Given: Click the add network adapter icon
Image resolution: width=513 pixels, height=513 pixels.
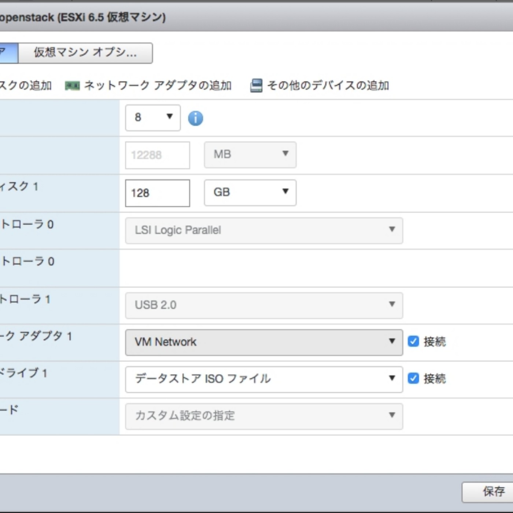Looking at the screenshot, I should [x=73, y=85].
